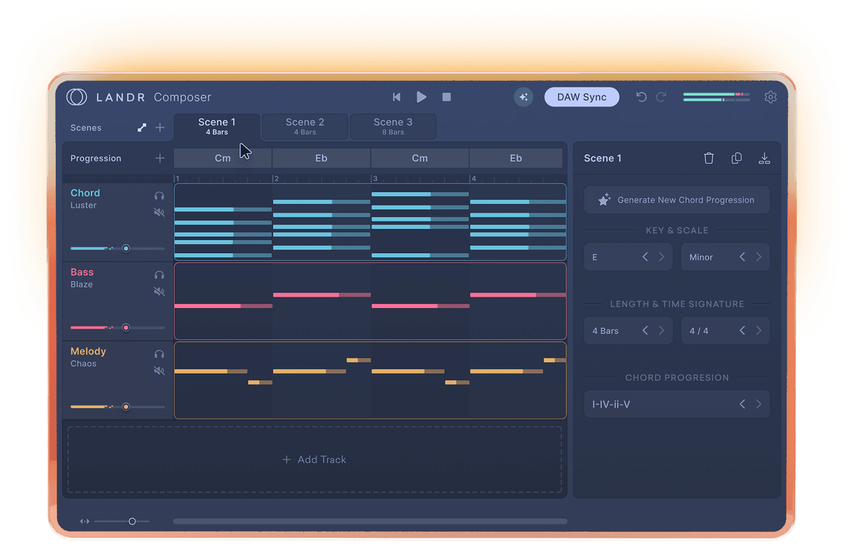Select the Eb chord cell in the progression row
The image size is (849, 549).
click(321, 158)
